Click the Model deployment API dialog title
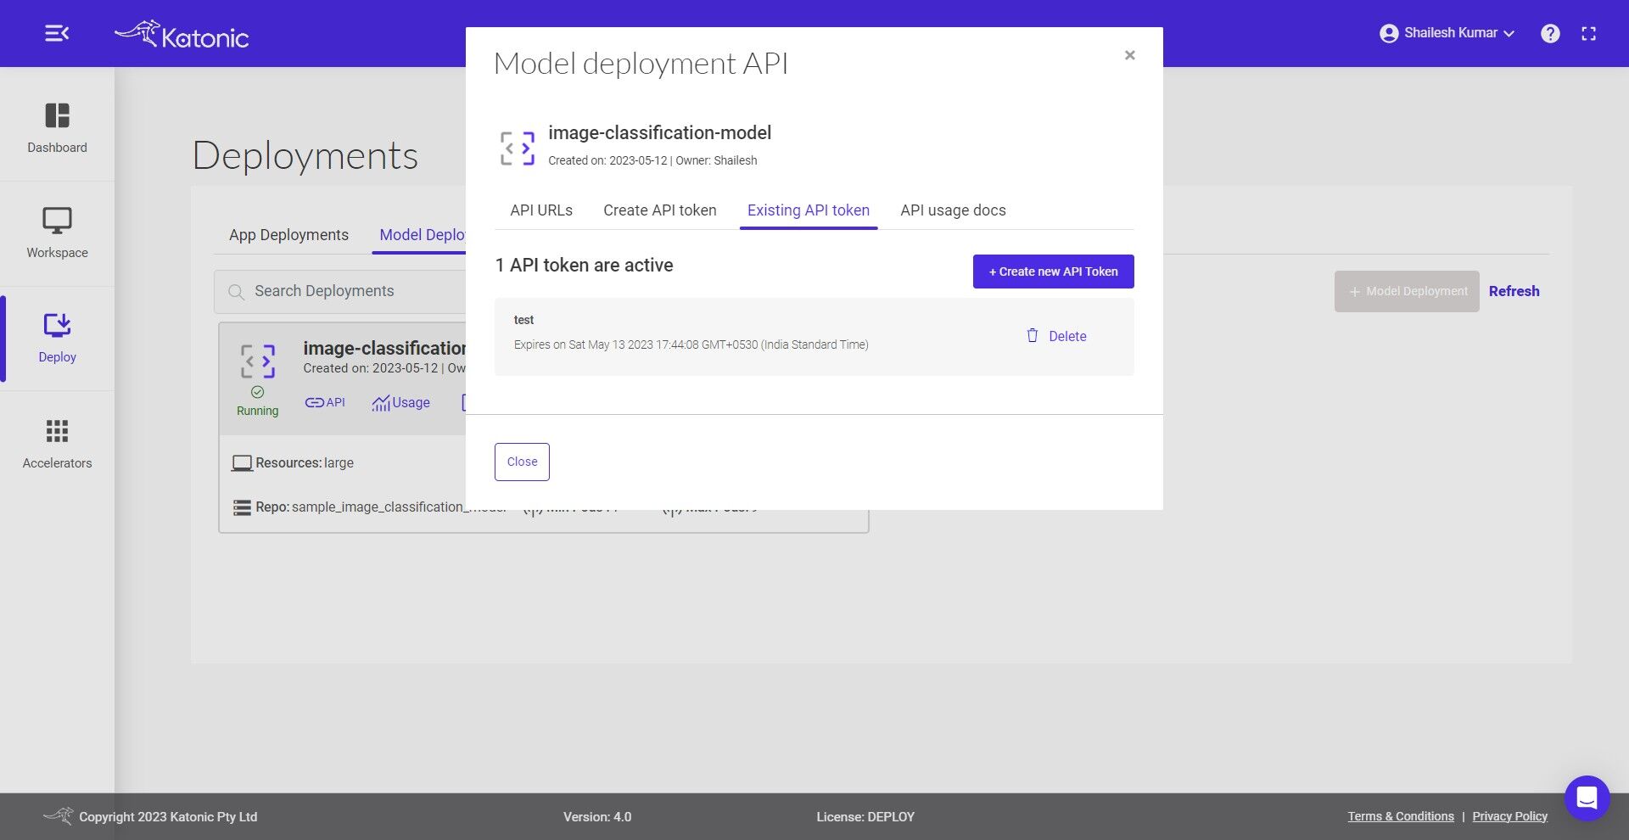The height and width of the screenshot is (840, 1629). coord(641,64)
